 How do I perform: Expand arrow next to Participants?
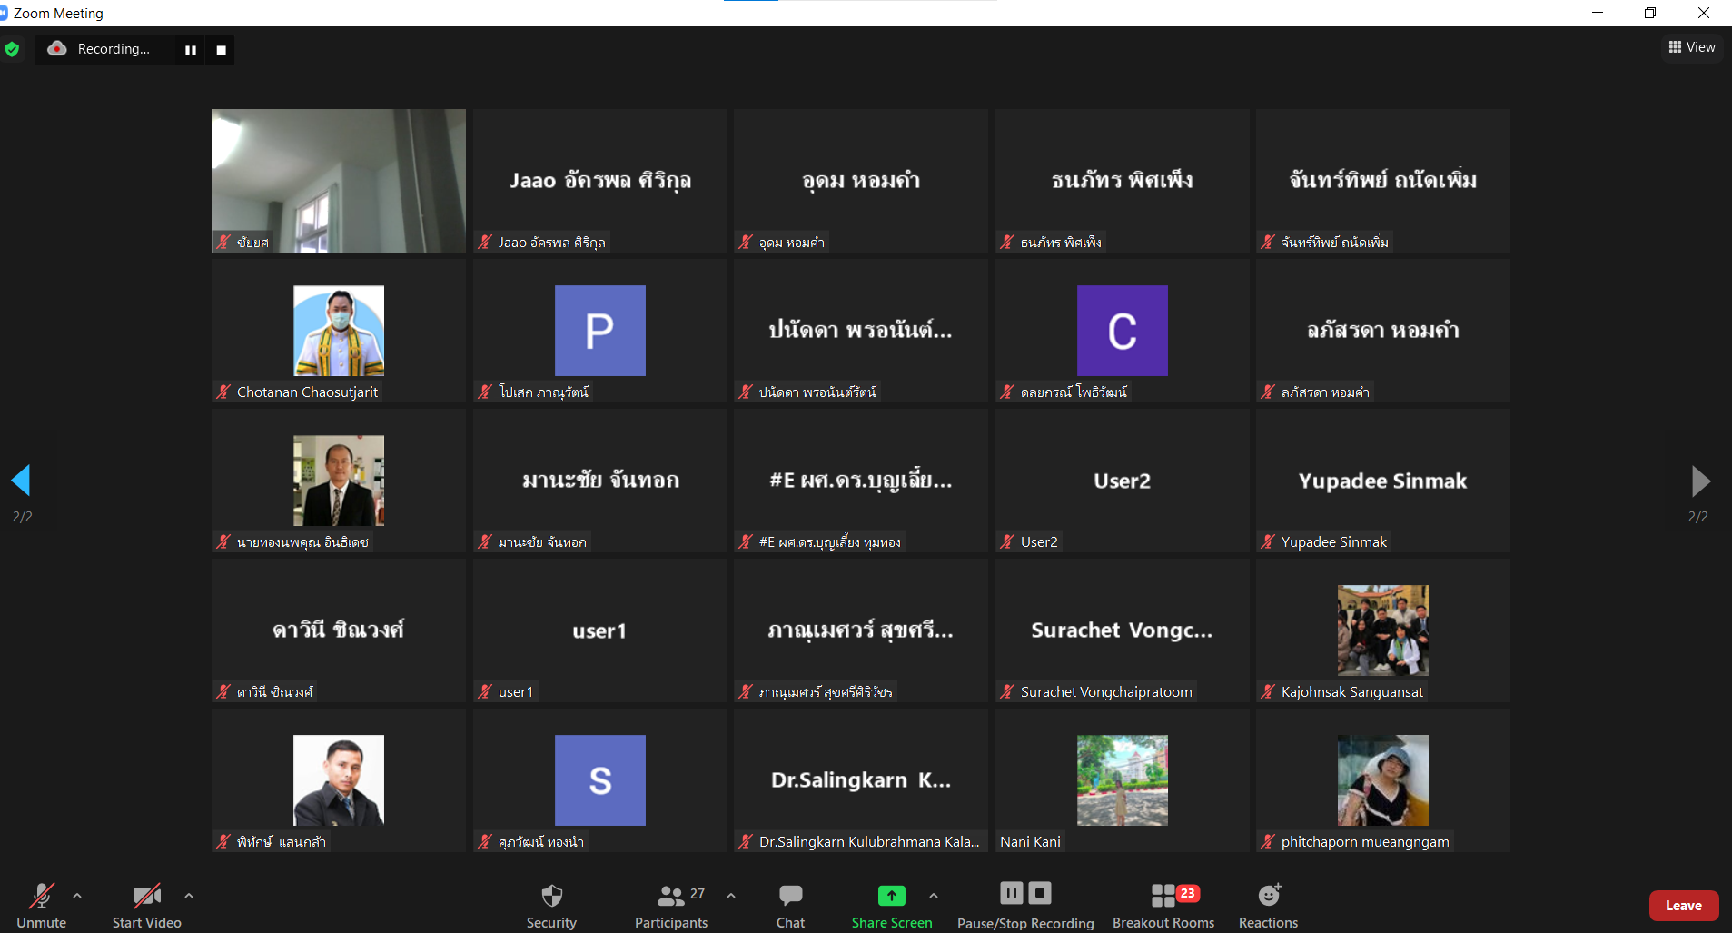tap(731, 896)
